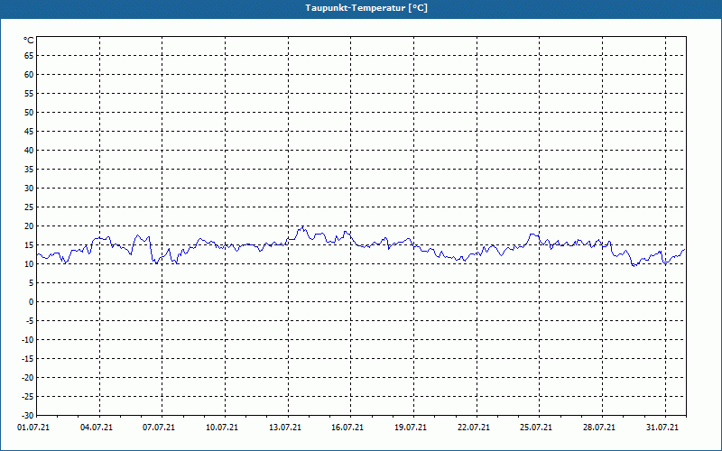Click the 31.07.21 date label
The width and height of the screenshot is (722, 451).
point(663,428)
